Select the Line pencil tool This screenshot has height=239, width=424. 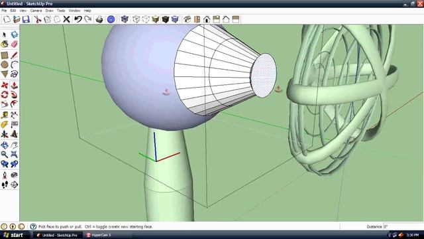pos(15,55)
